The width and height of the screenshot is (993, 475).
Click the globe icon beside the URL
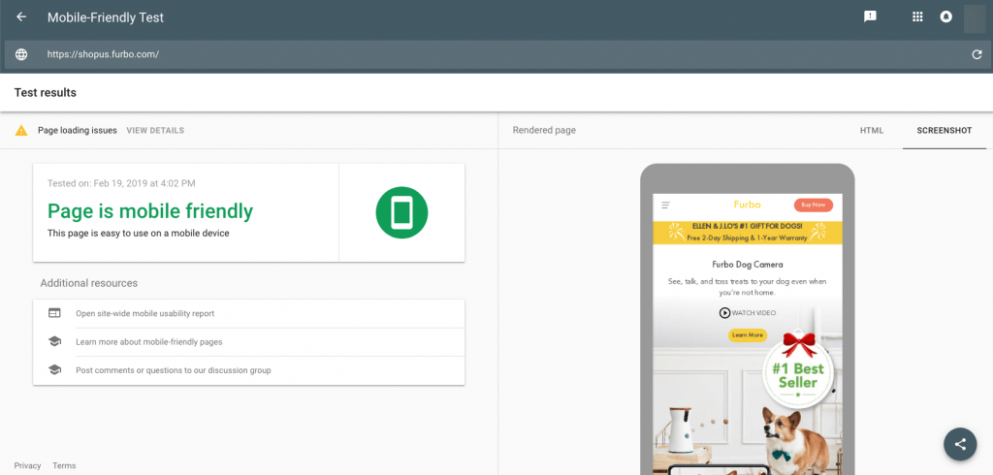click(x=21, y=54)
